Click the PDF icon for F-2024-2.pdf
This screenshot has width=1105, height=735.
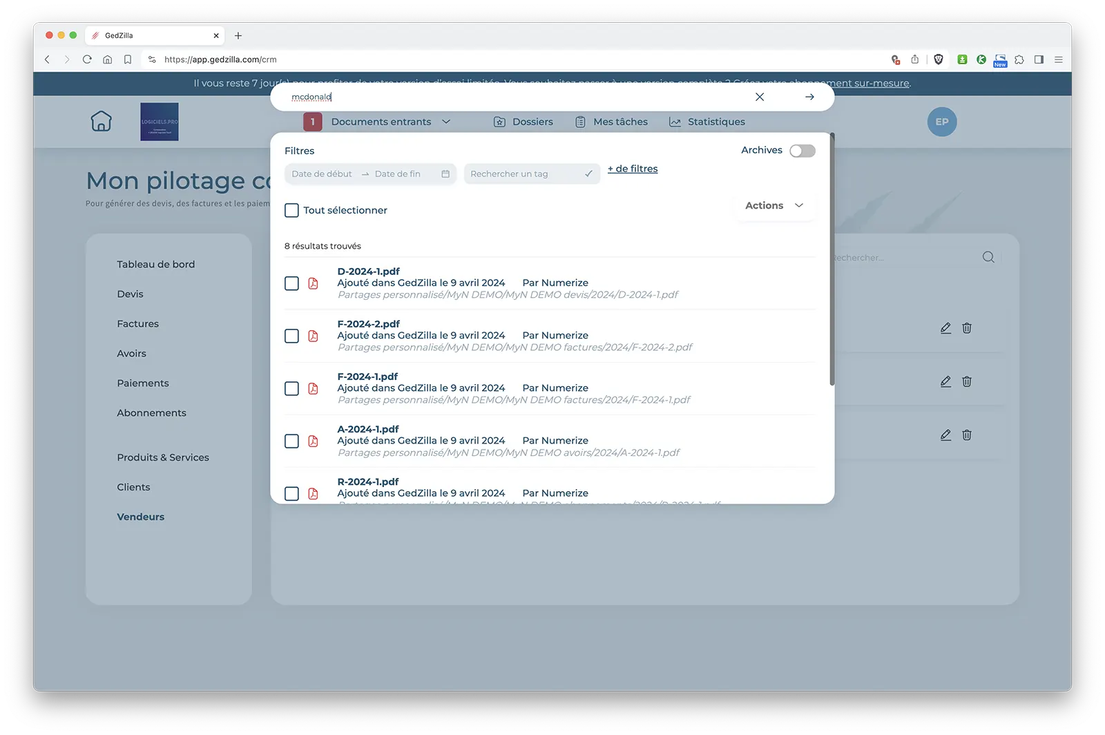[313, 336]
